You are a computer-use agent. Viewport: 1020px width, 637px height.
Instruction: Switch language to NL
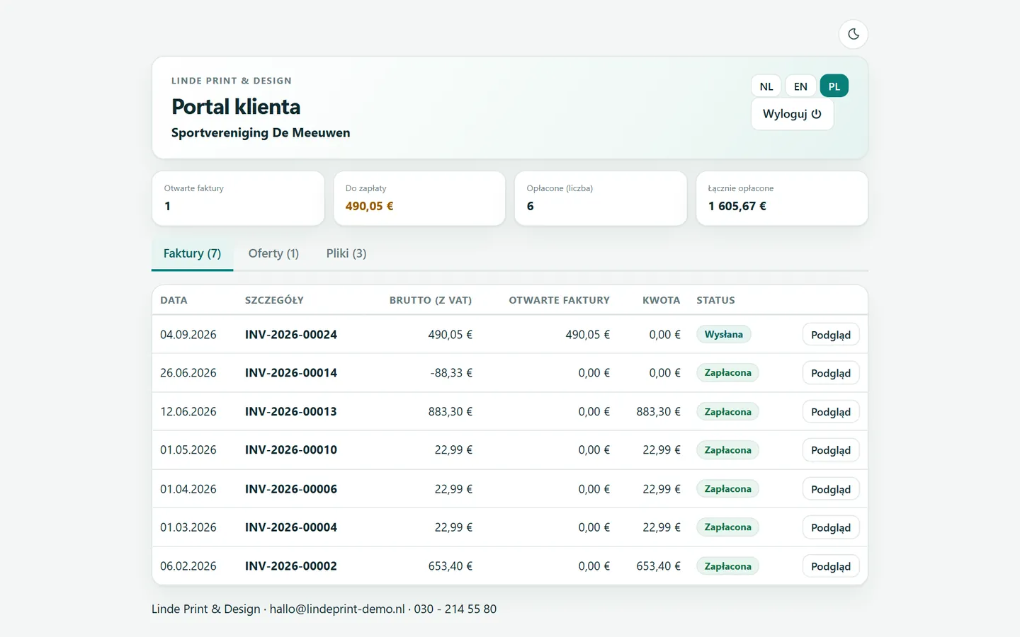coord(766,86)
